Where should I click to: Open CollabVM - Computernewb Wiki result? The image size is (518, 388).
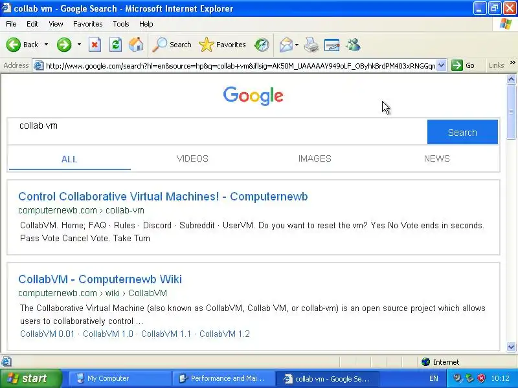point(100,279)
